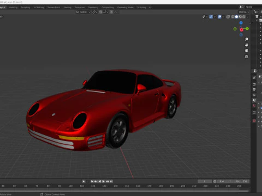This screenshot has width=262, height=196.
Task: Expand the overlays settings dropdown
Action: point(223,17)
